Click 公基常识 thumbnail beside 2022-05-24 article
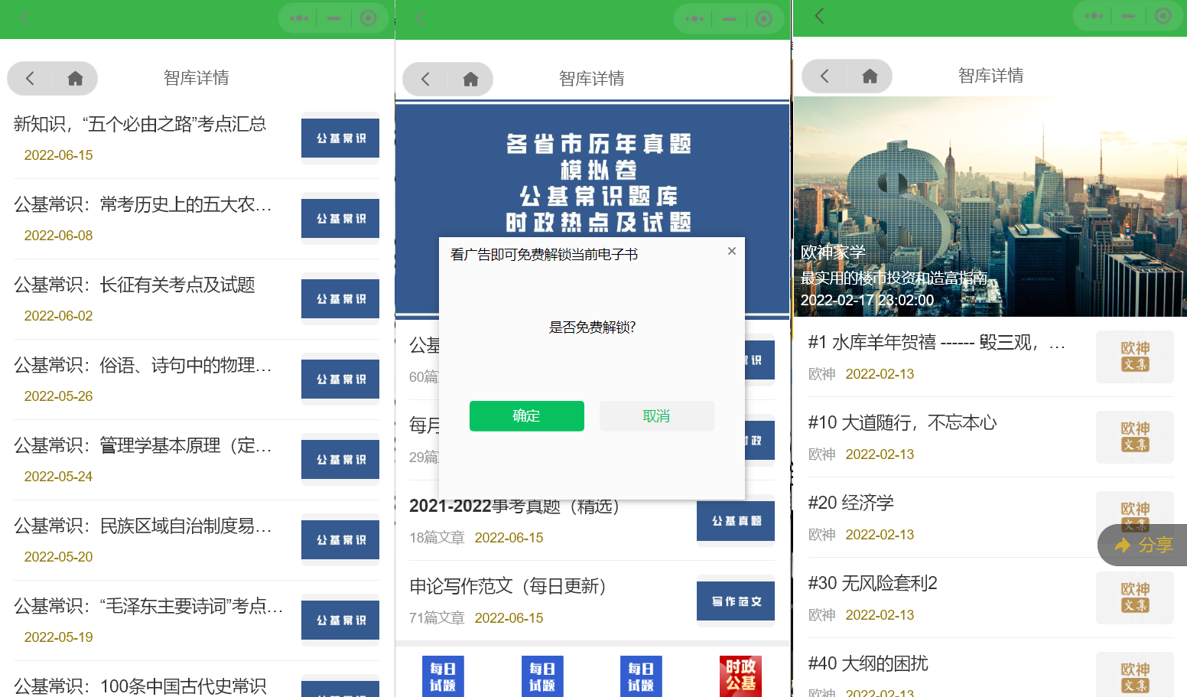The width and height of the screenshot is (1187, 697). [340, 460]
